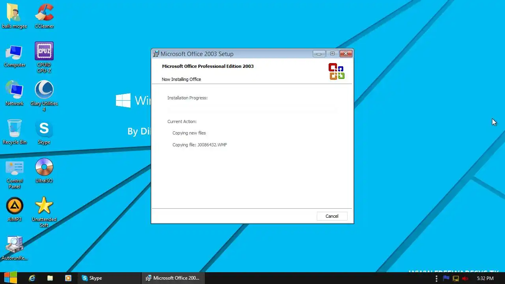Click the Office setup title bar icon
The image size is (505, 284).
click(156, 54)
